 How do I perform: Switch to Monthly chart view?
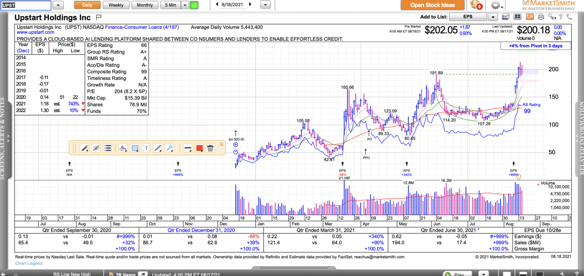[145, 5]
